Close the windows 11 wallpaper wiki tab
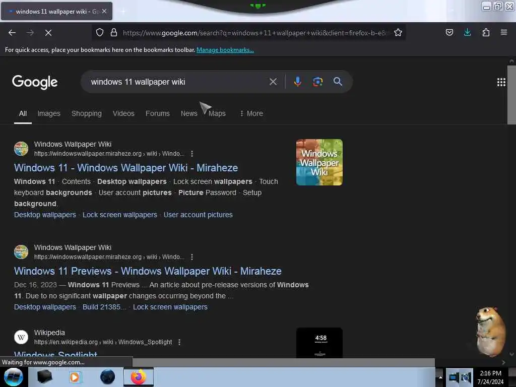 point(104,11)
